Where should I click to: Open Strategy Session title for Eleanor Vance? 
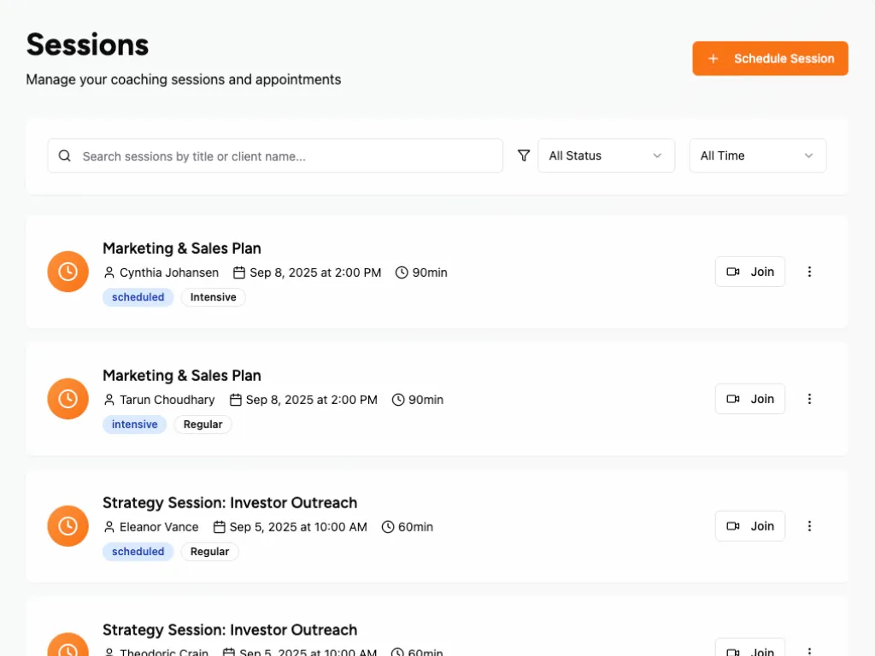tap(230, 502)
